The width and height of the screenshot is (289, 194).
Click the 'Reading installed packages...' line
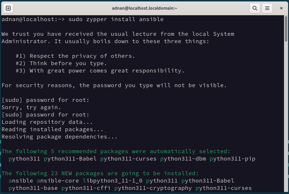point(52,130)
